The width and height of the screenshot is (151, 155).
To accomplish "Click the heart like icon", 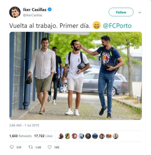I will (50, 147).
